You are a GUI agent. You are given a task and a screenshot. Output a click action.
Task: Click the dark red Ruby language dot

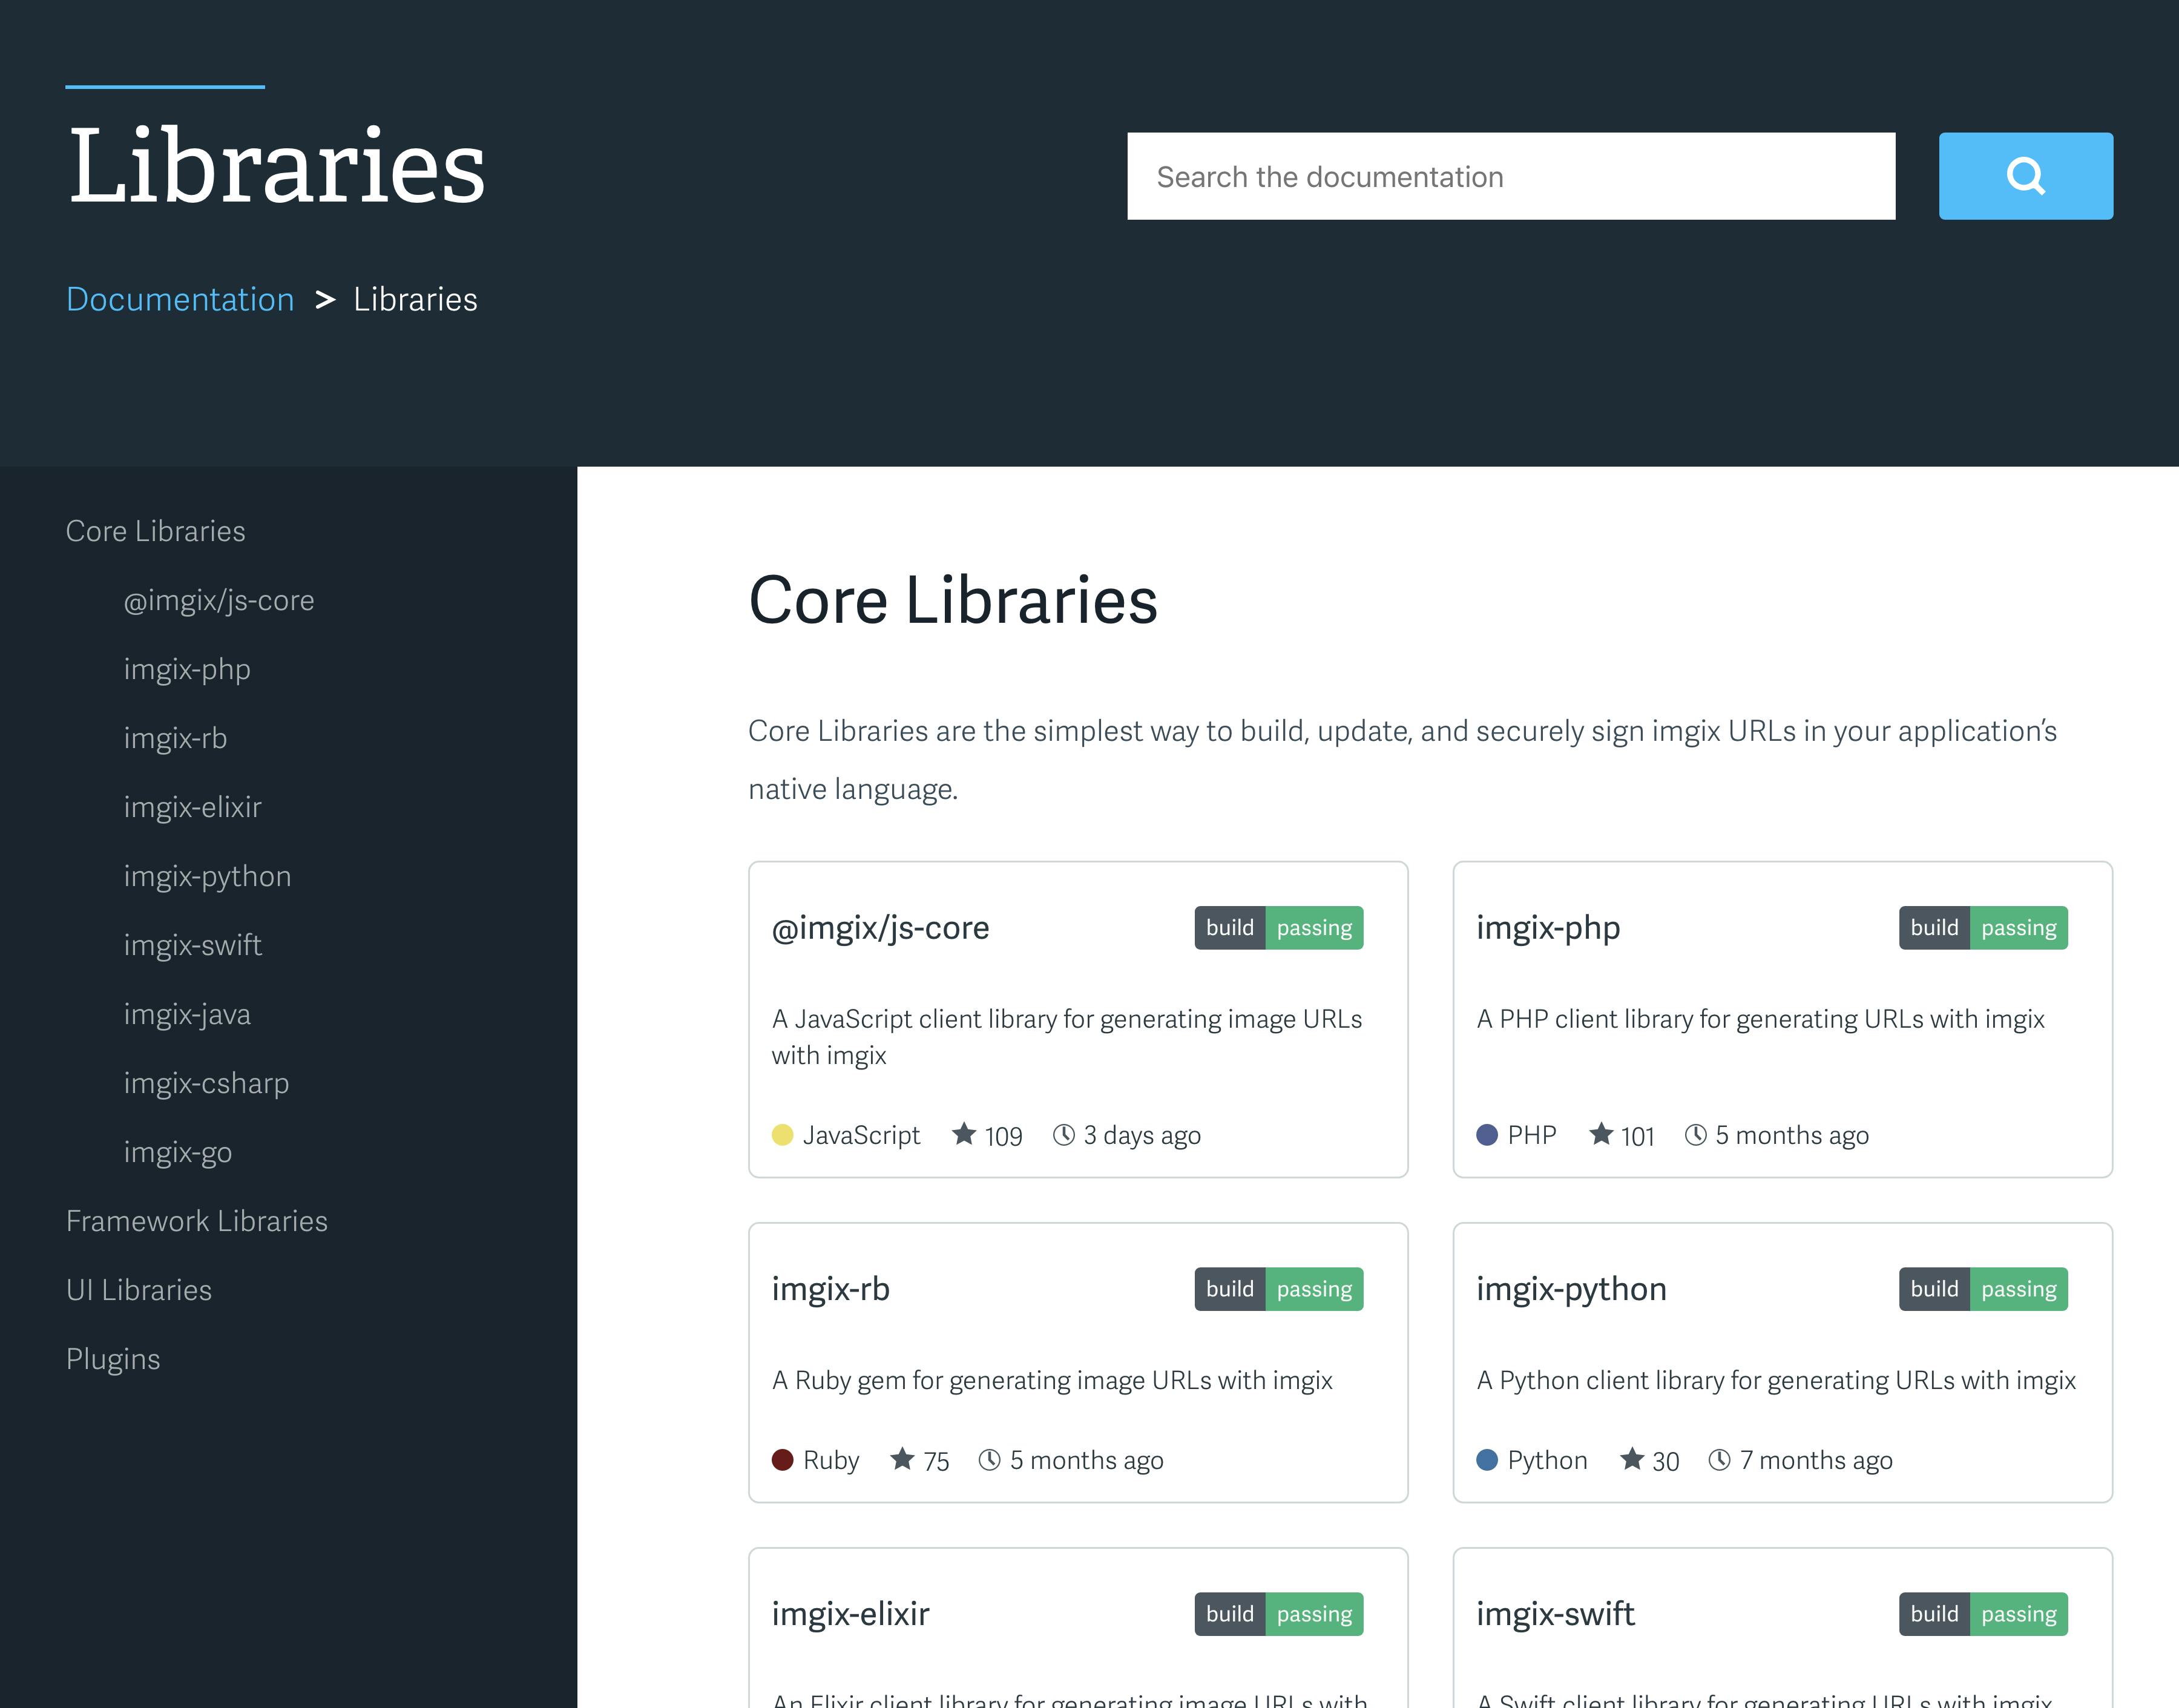point(782,1459)
